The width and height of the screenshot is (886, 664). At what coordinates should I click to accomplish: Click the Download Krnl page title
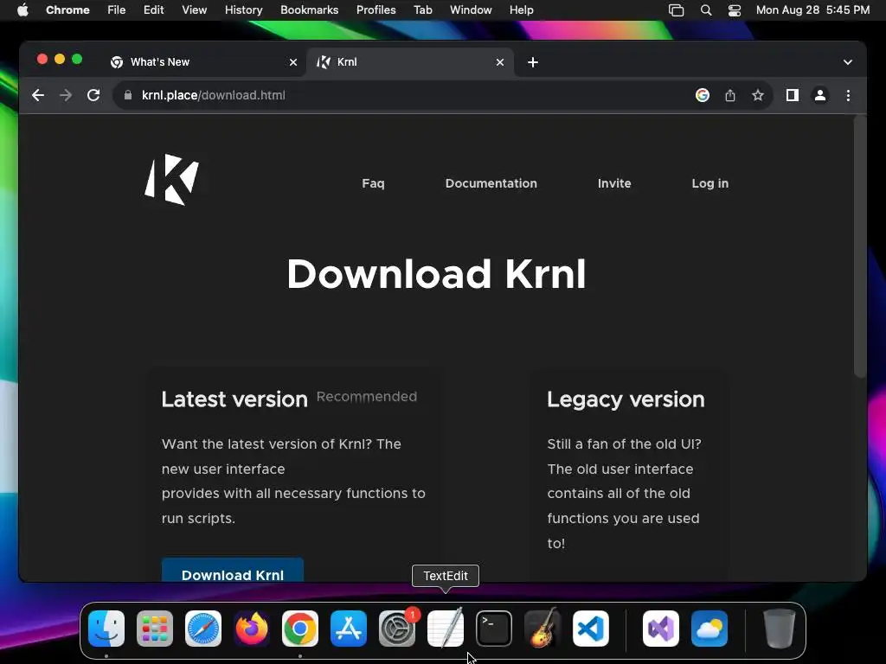coord(436,274)
